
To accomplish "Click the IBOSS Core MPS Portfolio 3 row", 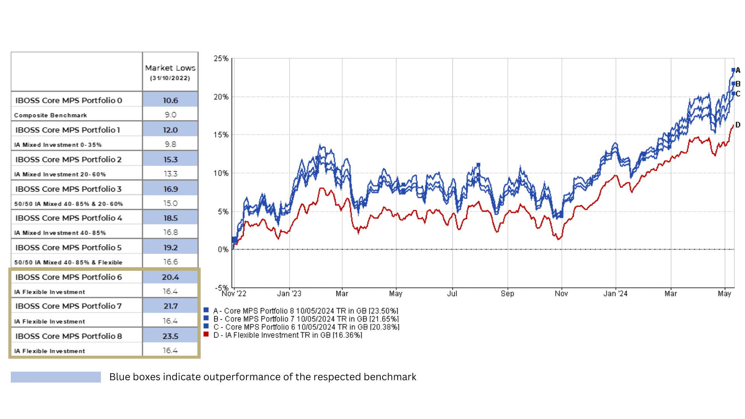I will [69, 189].
